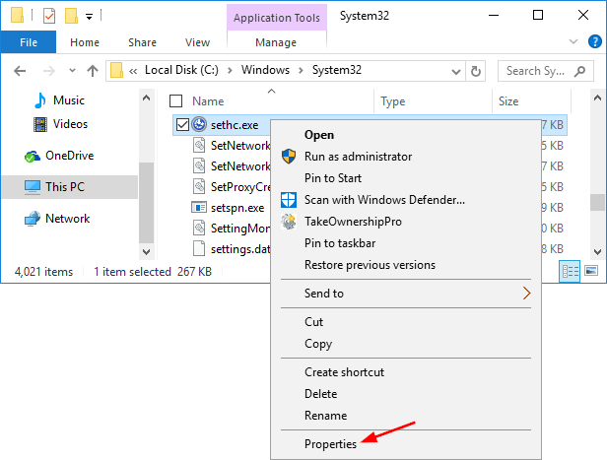Click the Music folder icon in sidebar
This screenshot has width=607, height=460.
[x=40, y=100]
